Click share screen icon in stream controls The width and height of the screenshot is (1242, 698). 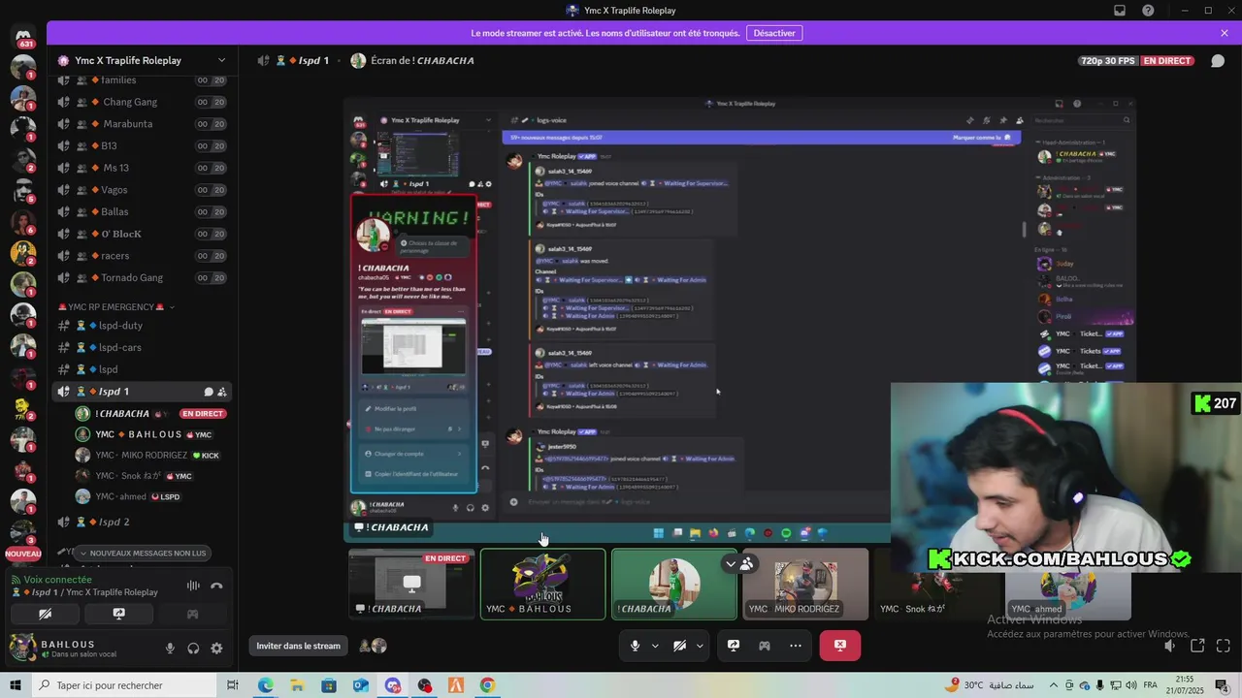(734, 646)
